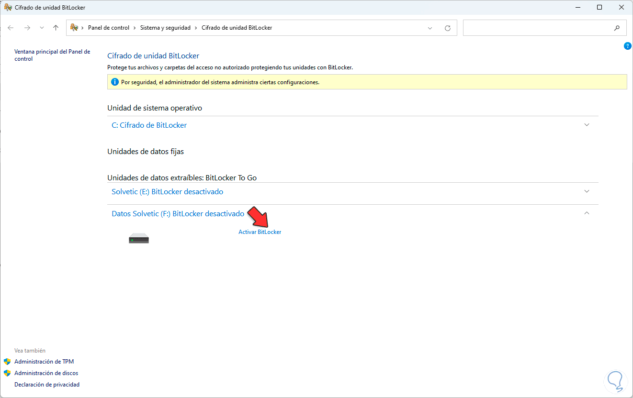Image resolution: width=633 pixels, height=398 pixels.
Task: Expand C: Cifrado de BitLocker chevron
Action: [x=587, y=125]
